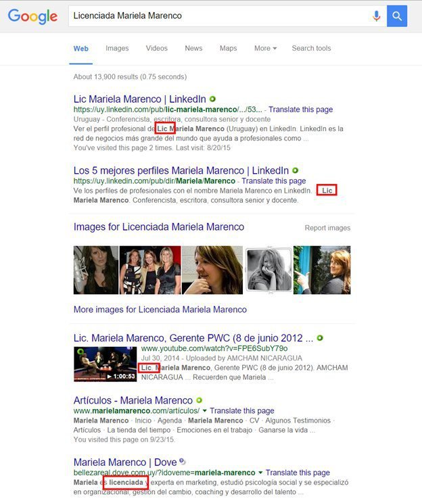Image resolution: width=422 pixels, height=503 pixels.
Task: Expand dropdown arrow next to bellezareal.dove.com.uy URL
Action: tap(260, 473)
